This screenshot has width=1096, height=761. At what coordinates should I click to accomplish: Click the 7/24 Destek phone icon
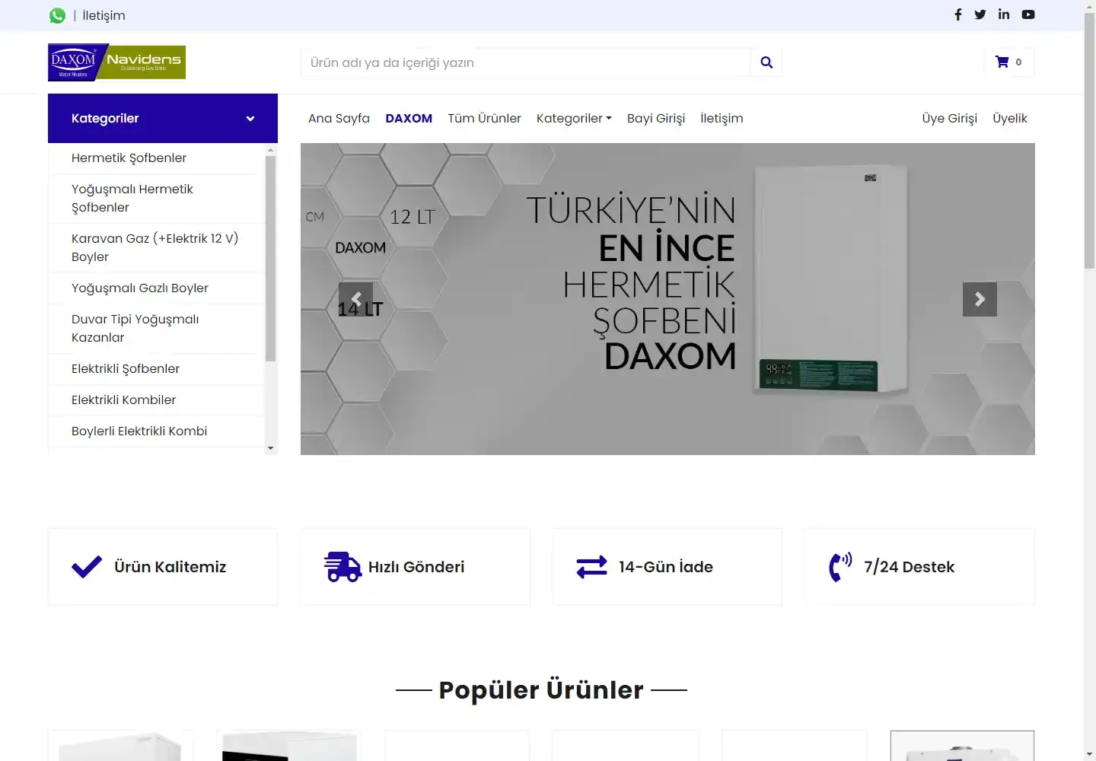pyautogui.click(x=840, y=567)
